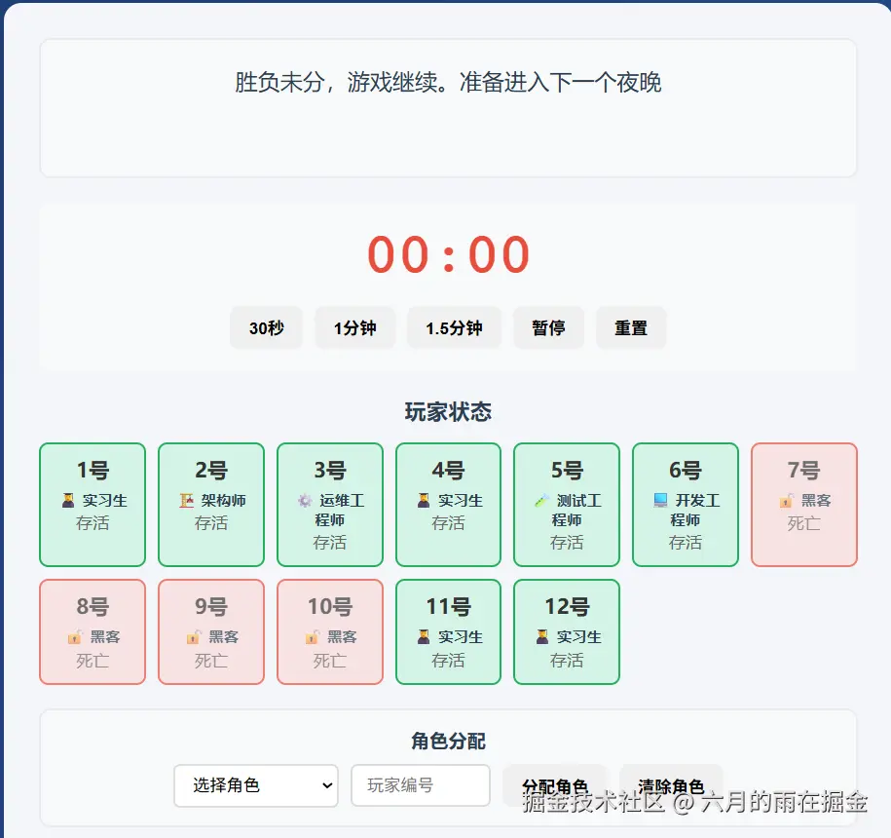The image size is (891, 838).
Task: Select dead player card 9号
Action: pos(211,631)
